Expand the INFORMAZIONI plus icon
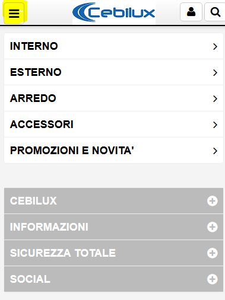This screenshot has width=225, height=300. coord(213,227)
